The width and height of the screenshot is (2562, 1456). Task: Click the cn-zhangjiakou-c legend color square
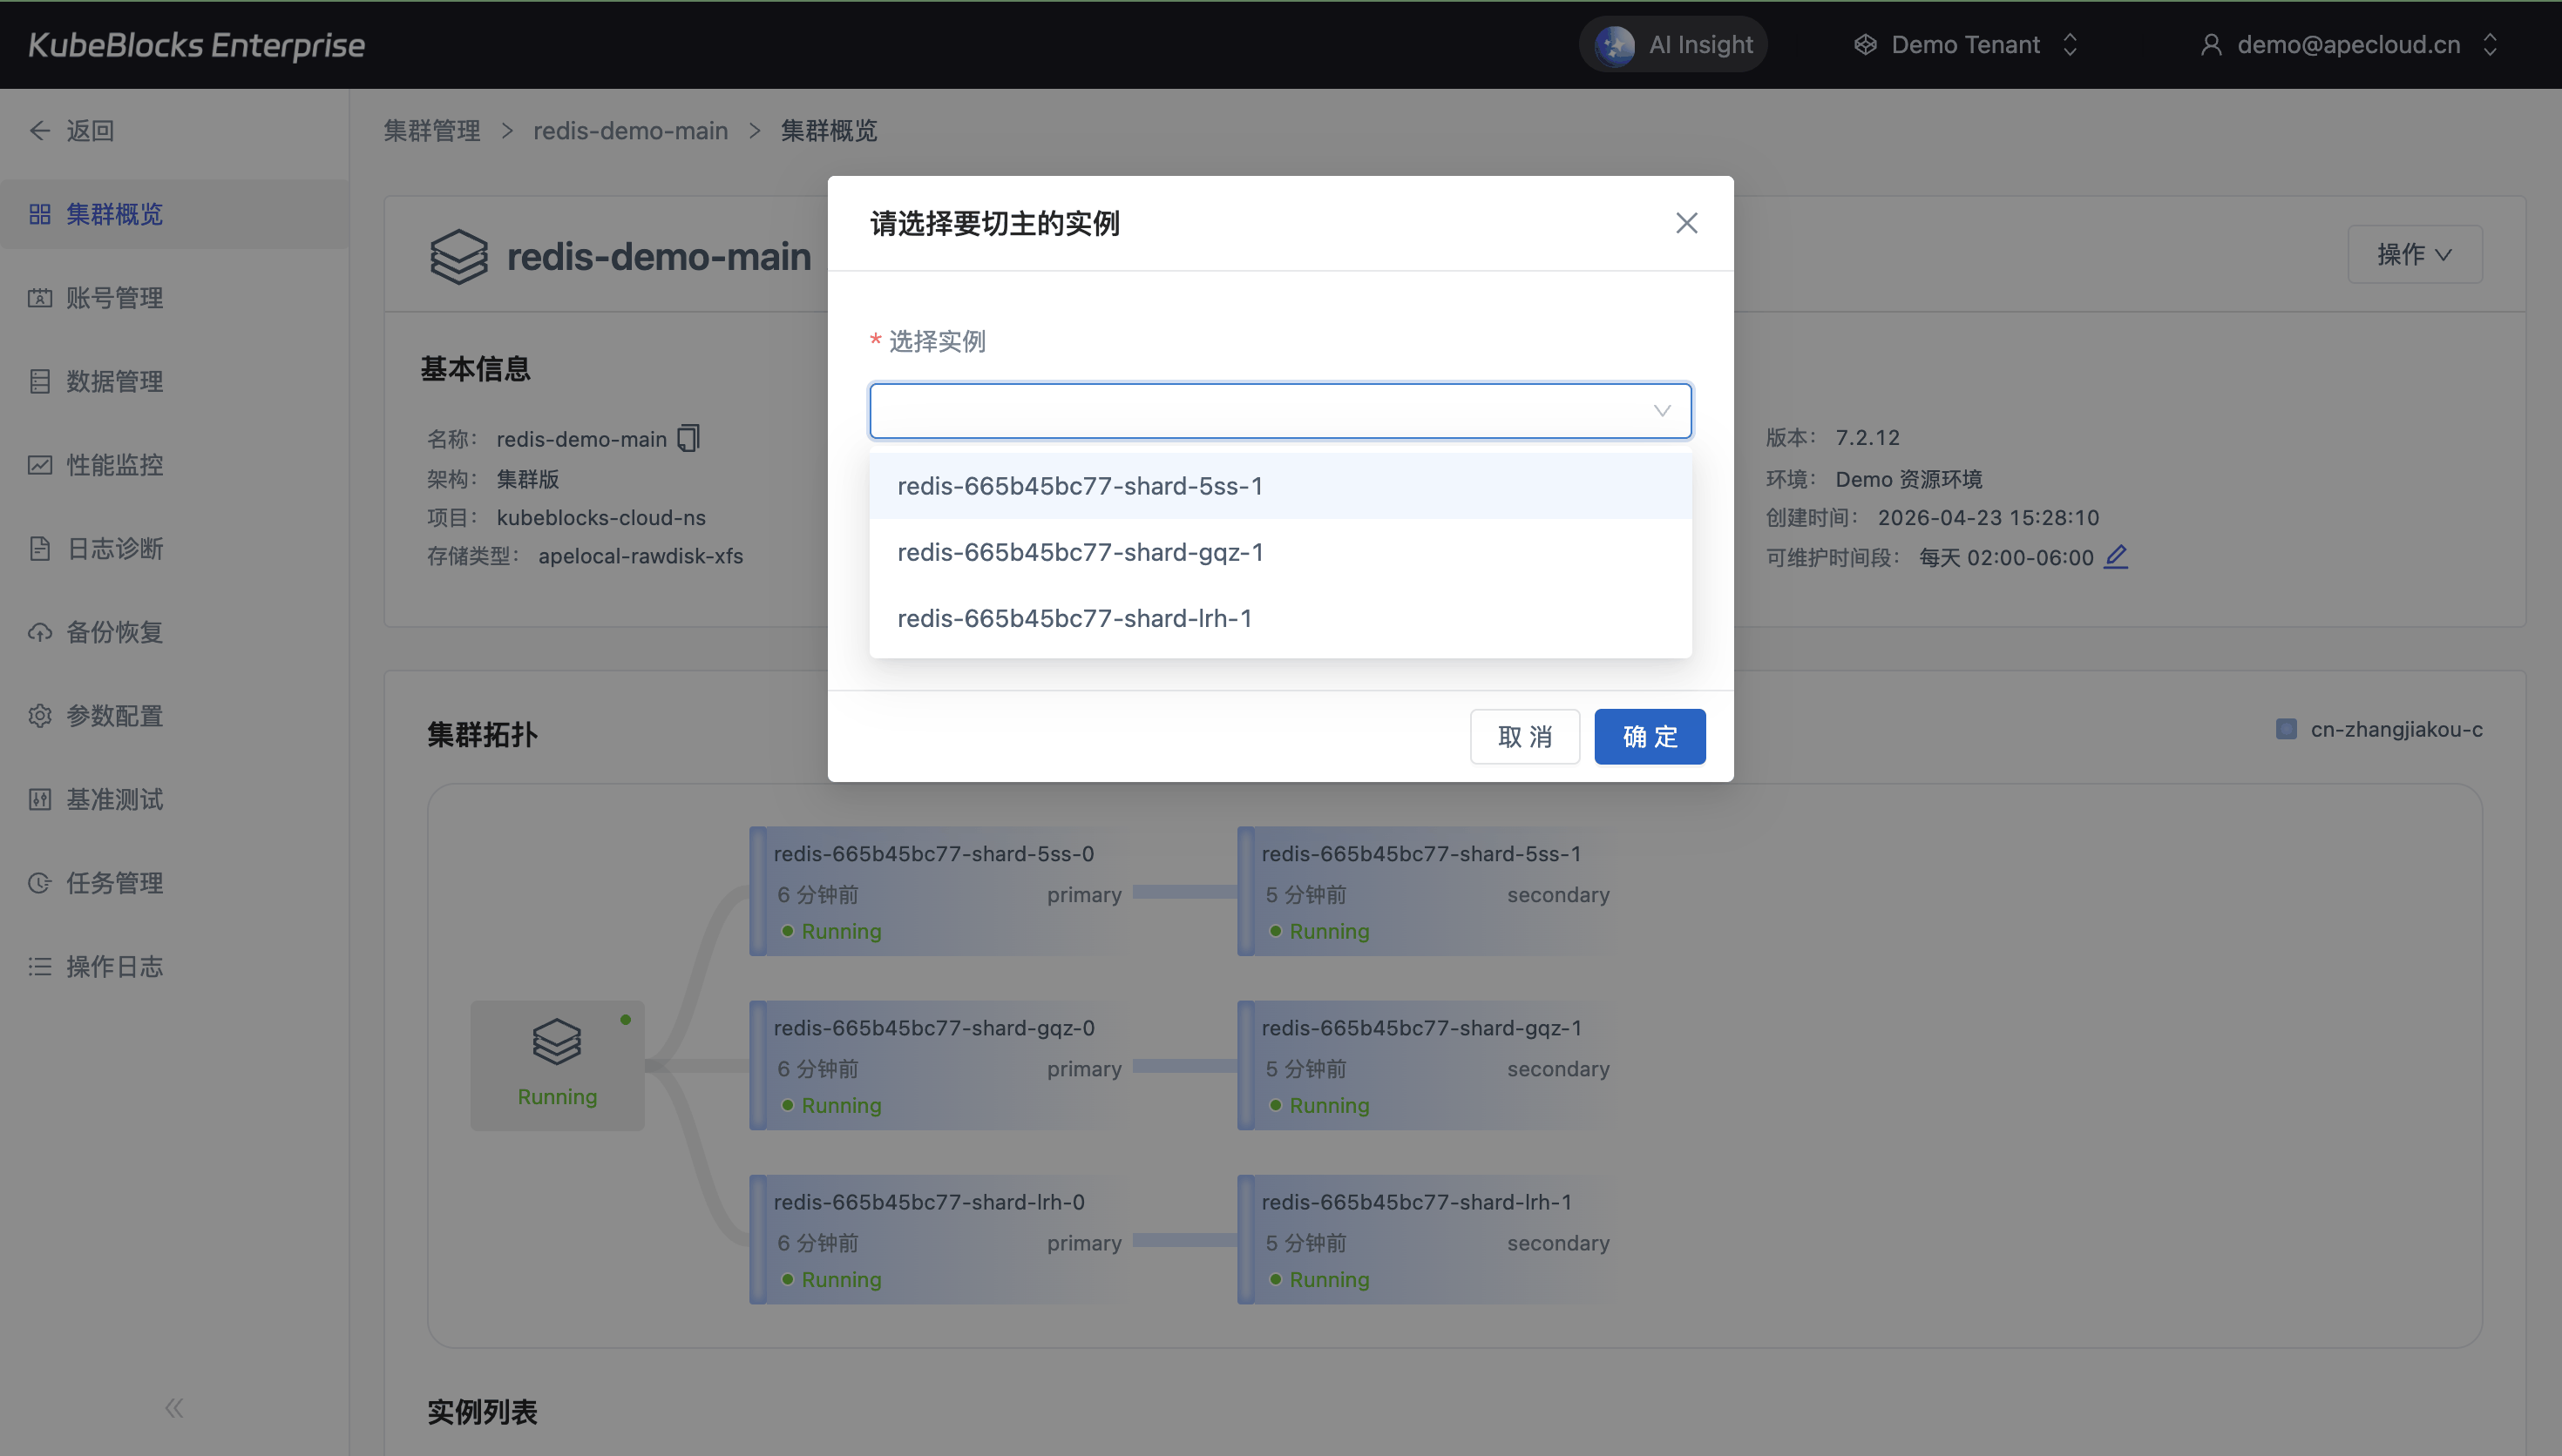[x=2286, y=729]
